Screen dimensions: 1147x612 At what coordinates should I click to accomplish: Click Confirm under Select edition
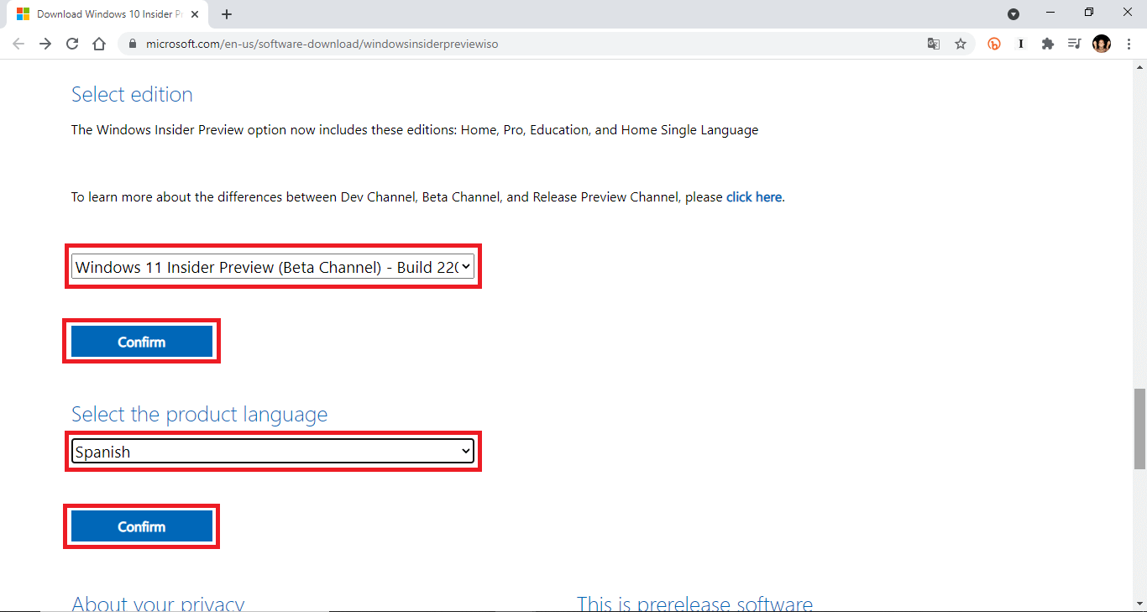[142, 342]
